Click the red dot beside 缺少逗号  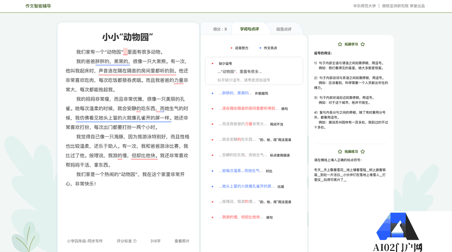pyautogui.click(x=213, y=64)
